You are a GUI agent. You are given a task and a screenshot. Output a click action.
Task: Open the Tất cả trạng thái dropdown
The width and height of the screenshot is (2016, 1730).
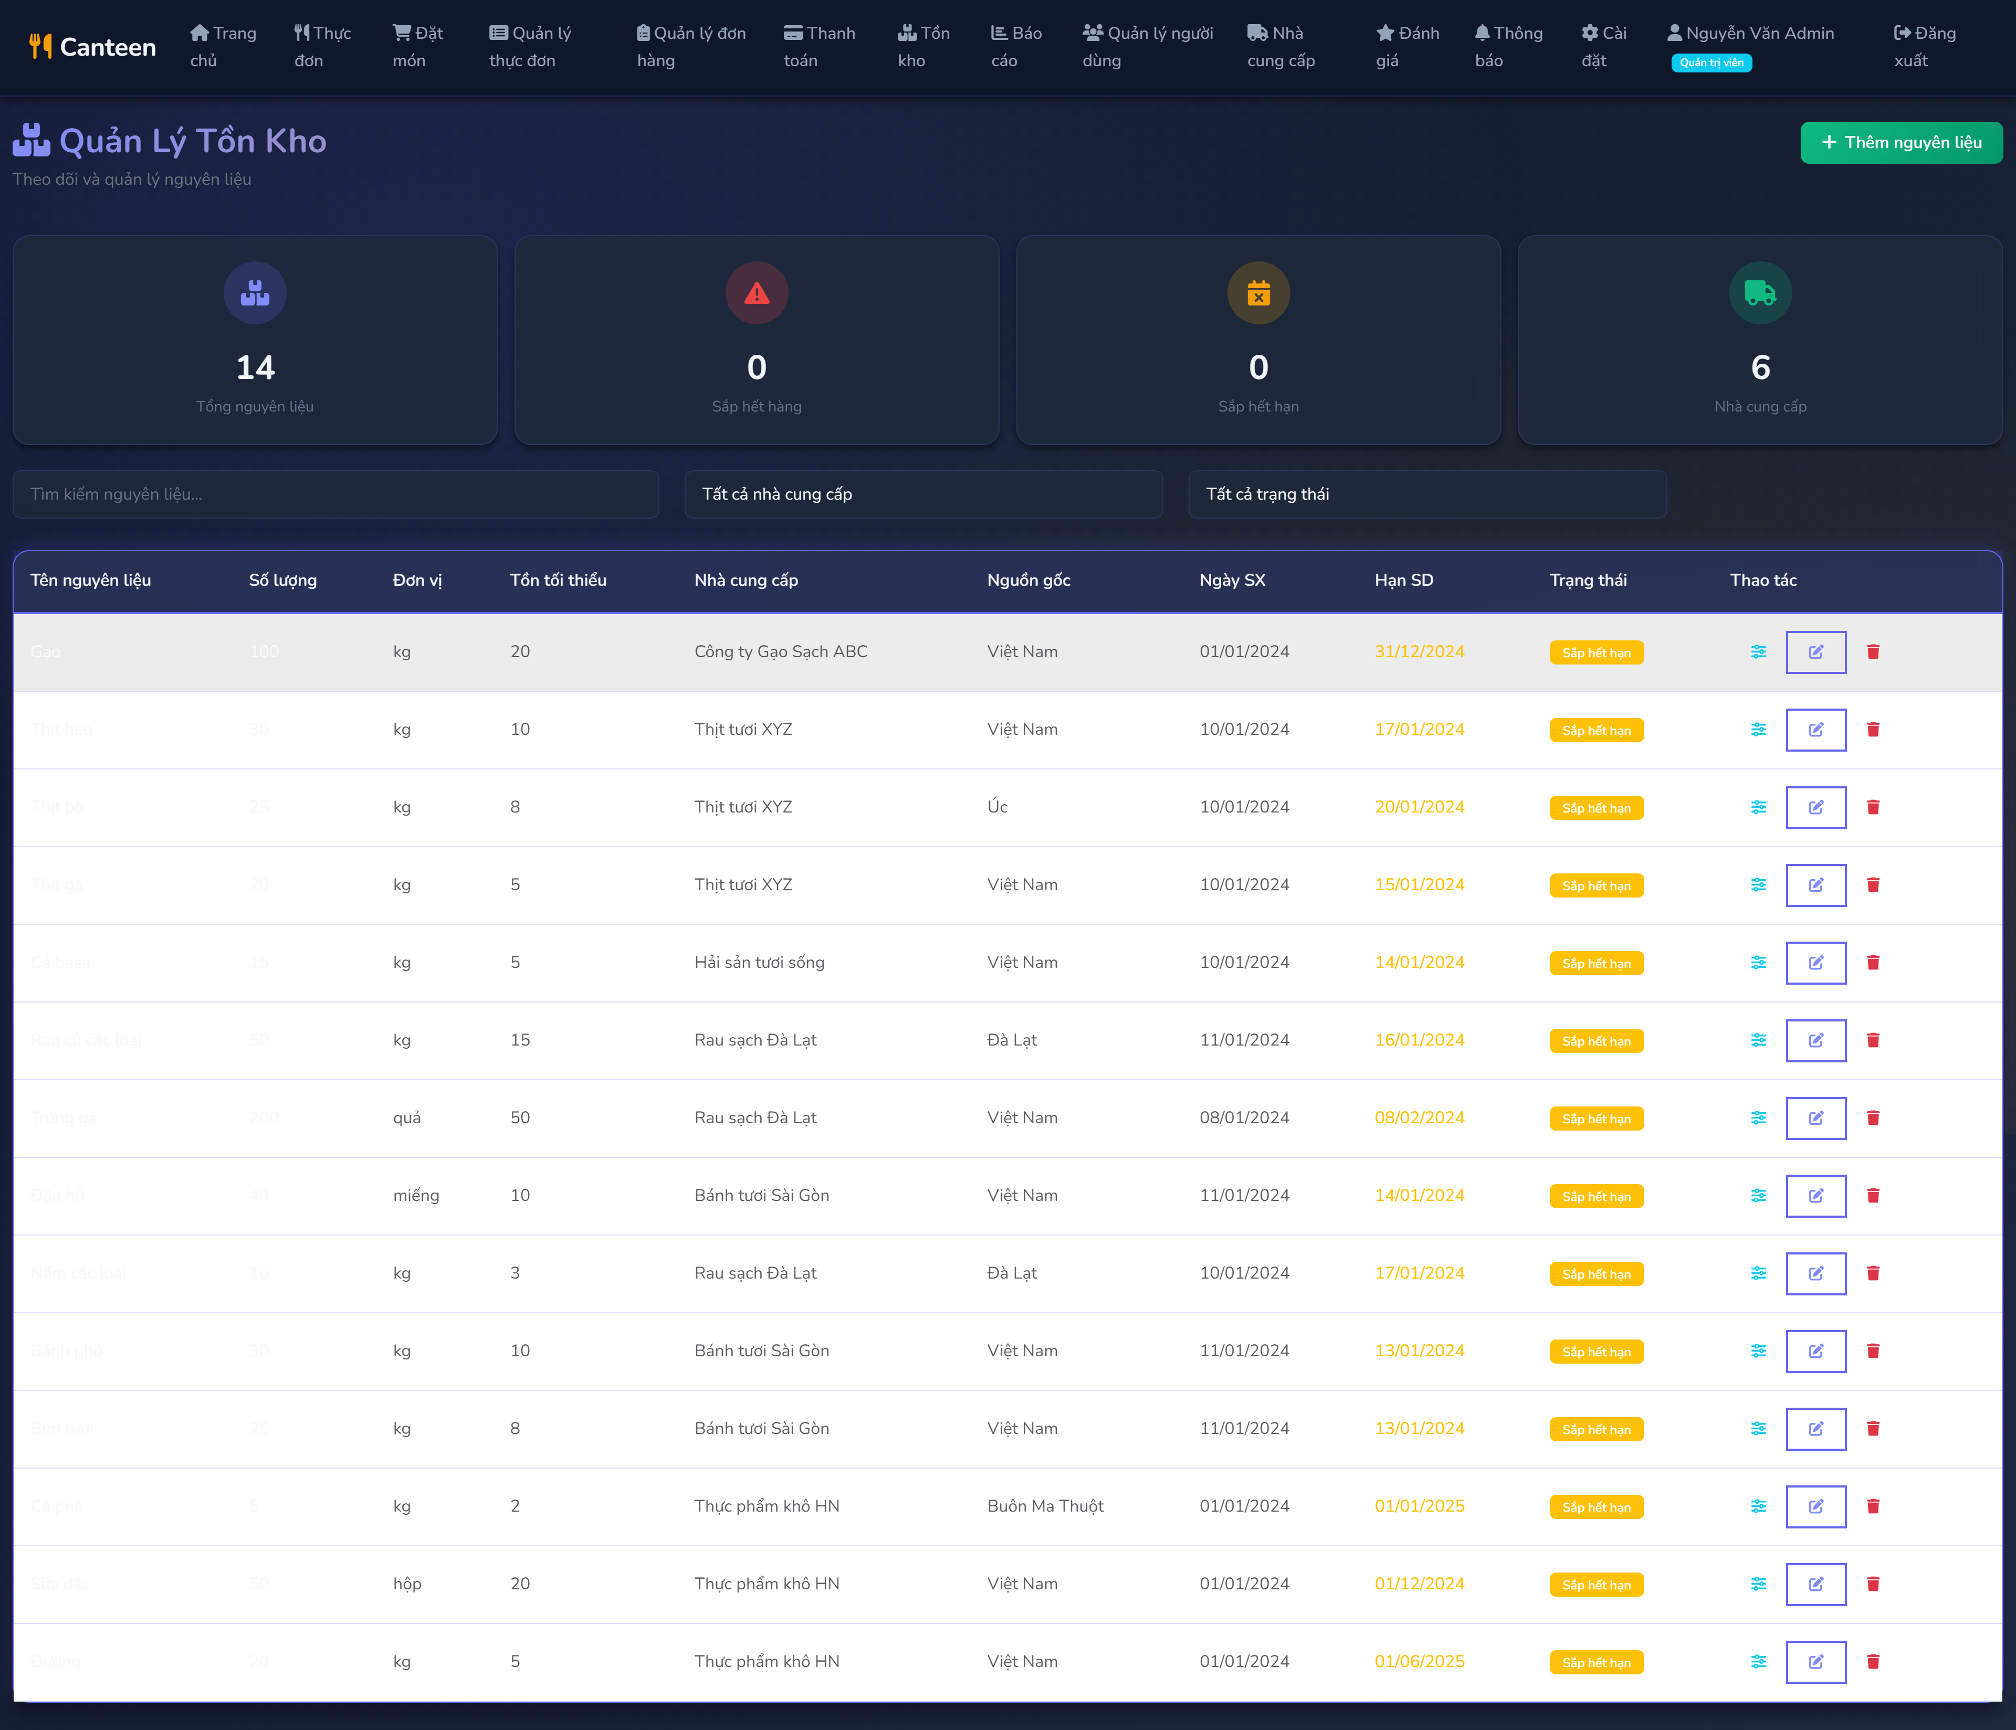pyautogui.click(x=1427, y=494)
